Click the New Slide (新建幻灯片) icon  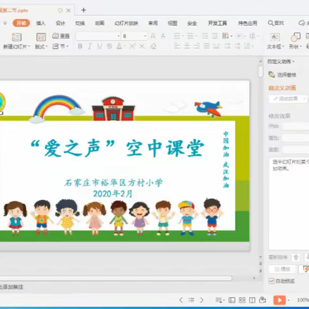click(x=16, y=37)
